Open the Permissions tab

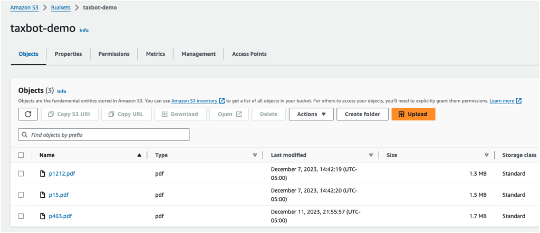coord(114,54)
